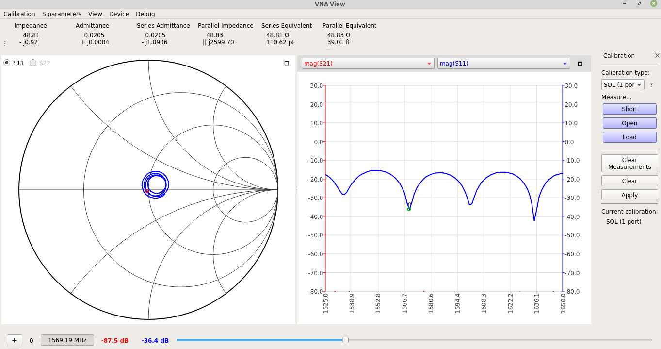Screen dimensions: 661x349
Task: Click the marker frequency slider handle
Action: click(x=345, y=340)
